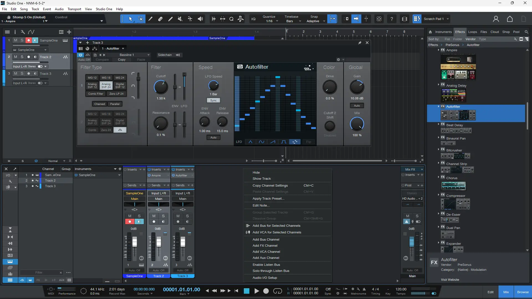Select sawtooth LFO waveform shape
The width and height of the screenshot is (532, 299).
[273, 142]
